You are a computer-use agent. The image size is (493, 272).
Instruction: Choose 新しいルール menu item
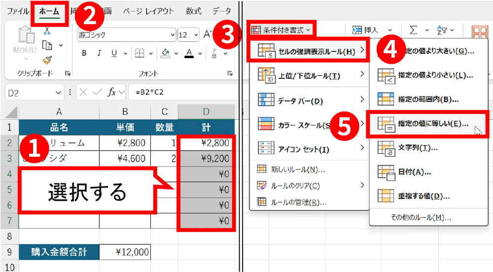click(x=309, y=170)
